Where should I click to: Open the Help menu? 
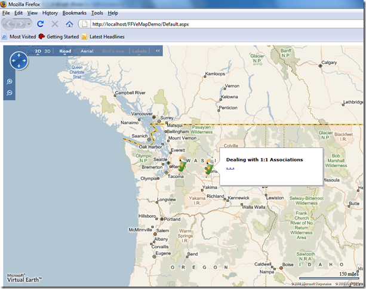click(x=113, y=13)
